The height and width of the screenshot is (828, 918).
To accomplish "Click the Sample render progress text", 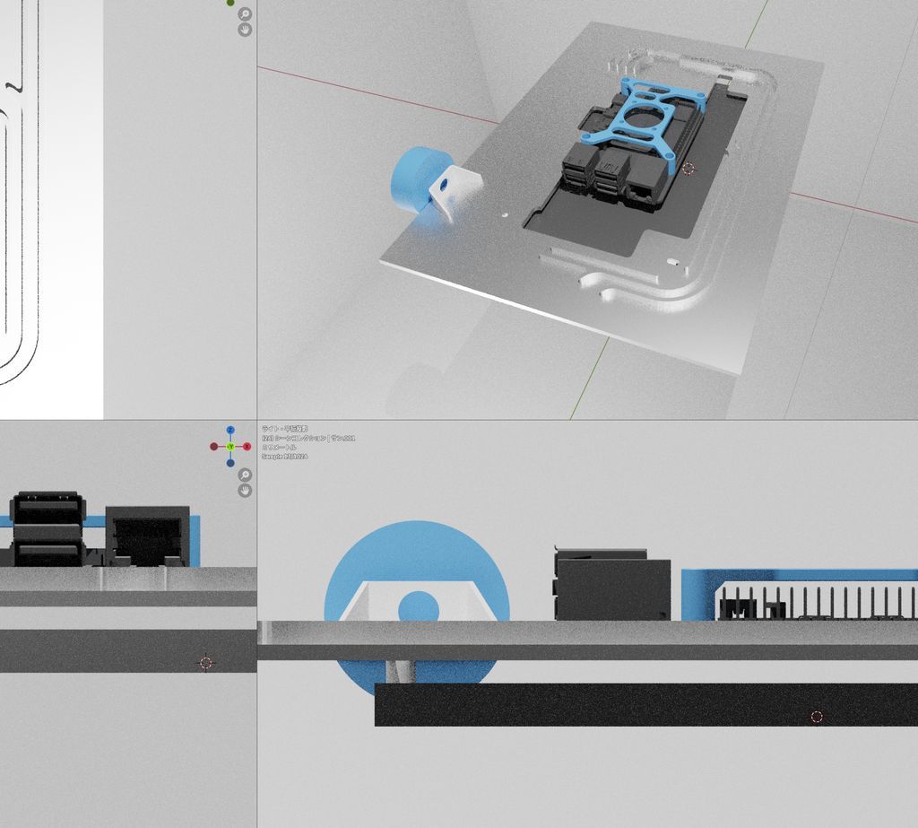I will [x=284, y=456].
